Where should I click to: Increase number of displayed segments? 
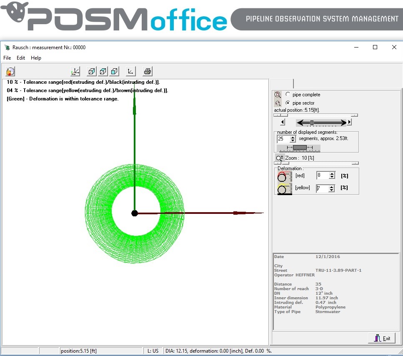(x=293, y=137)
